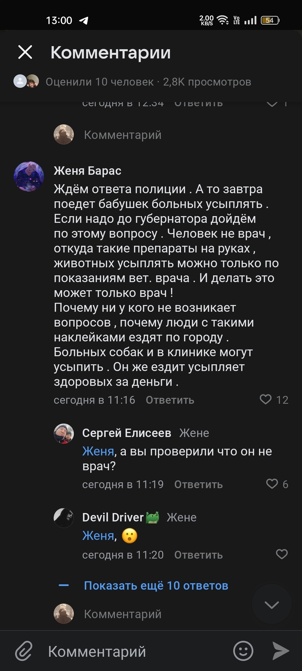Screen dimensions: 302x671
Task: Tap the upper inline 'Комментарий' reply field
Action: pos(123,135)
